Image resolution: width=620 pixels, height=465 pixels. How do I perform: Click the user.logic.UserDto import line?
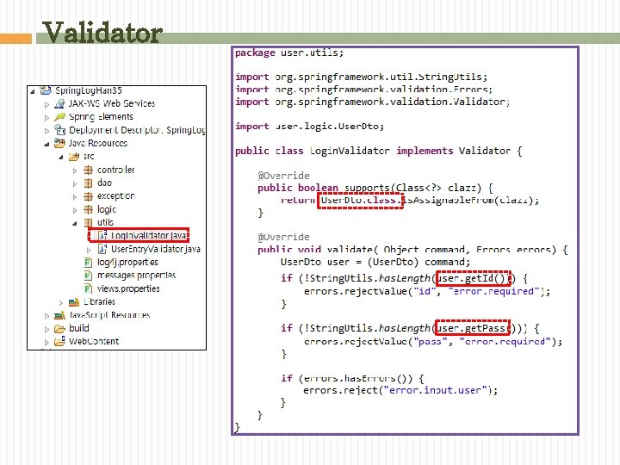coord(309,126)
